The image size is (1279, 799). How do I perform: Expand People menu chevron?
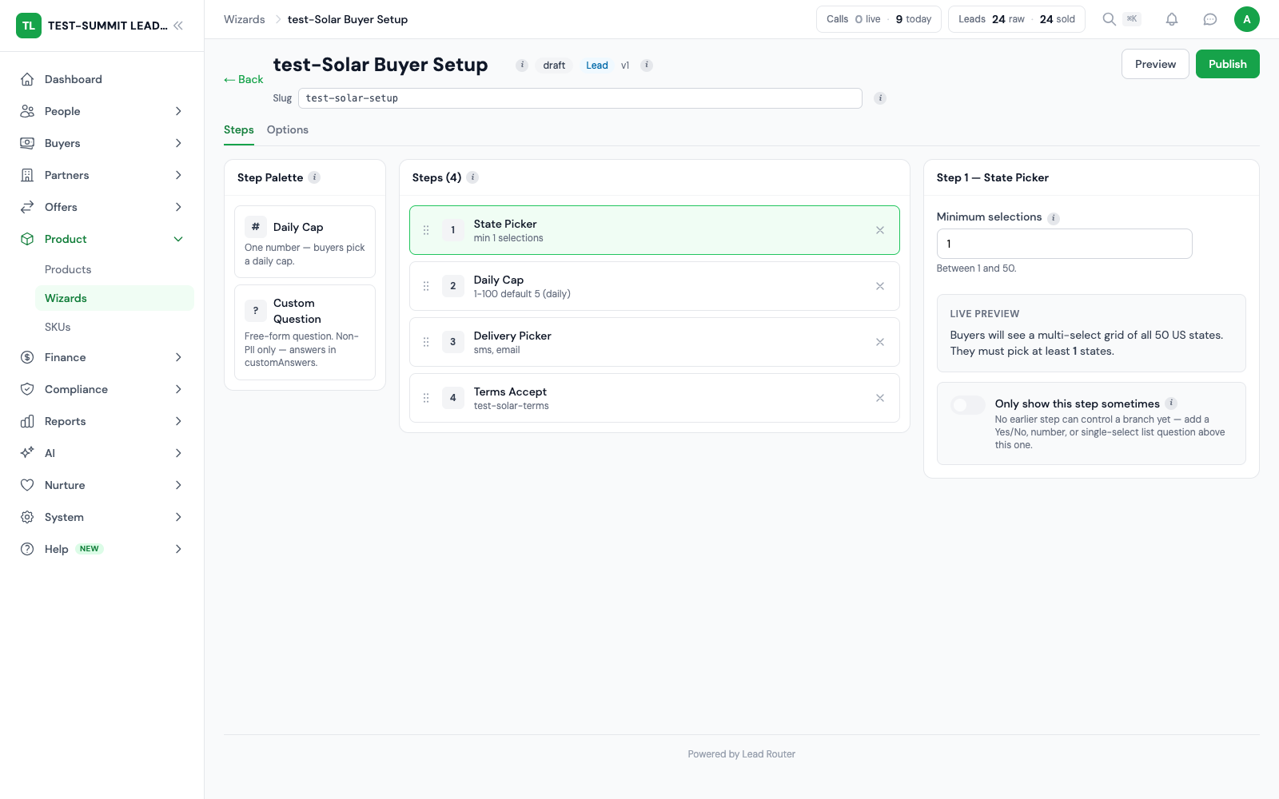point(178,111)
